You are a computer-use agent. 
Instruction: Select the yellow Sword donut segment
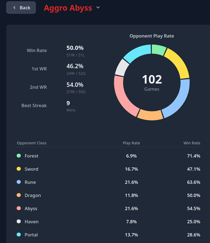[x=179, y=63]
